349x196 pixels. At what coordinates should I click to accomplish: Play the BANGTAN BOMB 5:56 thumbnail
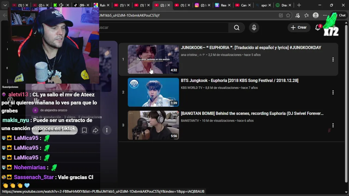click(x=153, y=125)
